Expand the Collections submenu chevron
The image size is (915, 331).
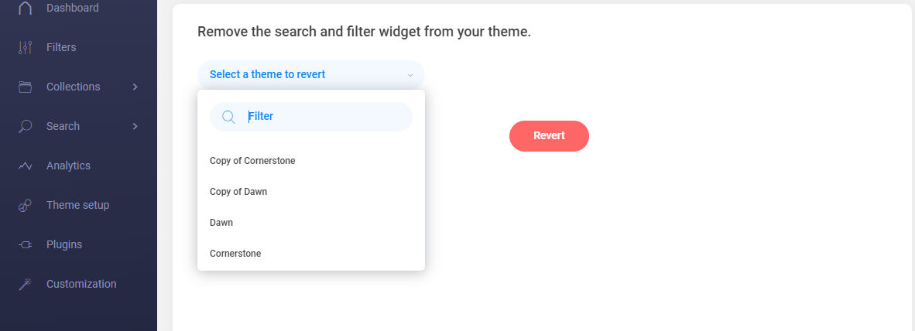click(135, 87)
